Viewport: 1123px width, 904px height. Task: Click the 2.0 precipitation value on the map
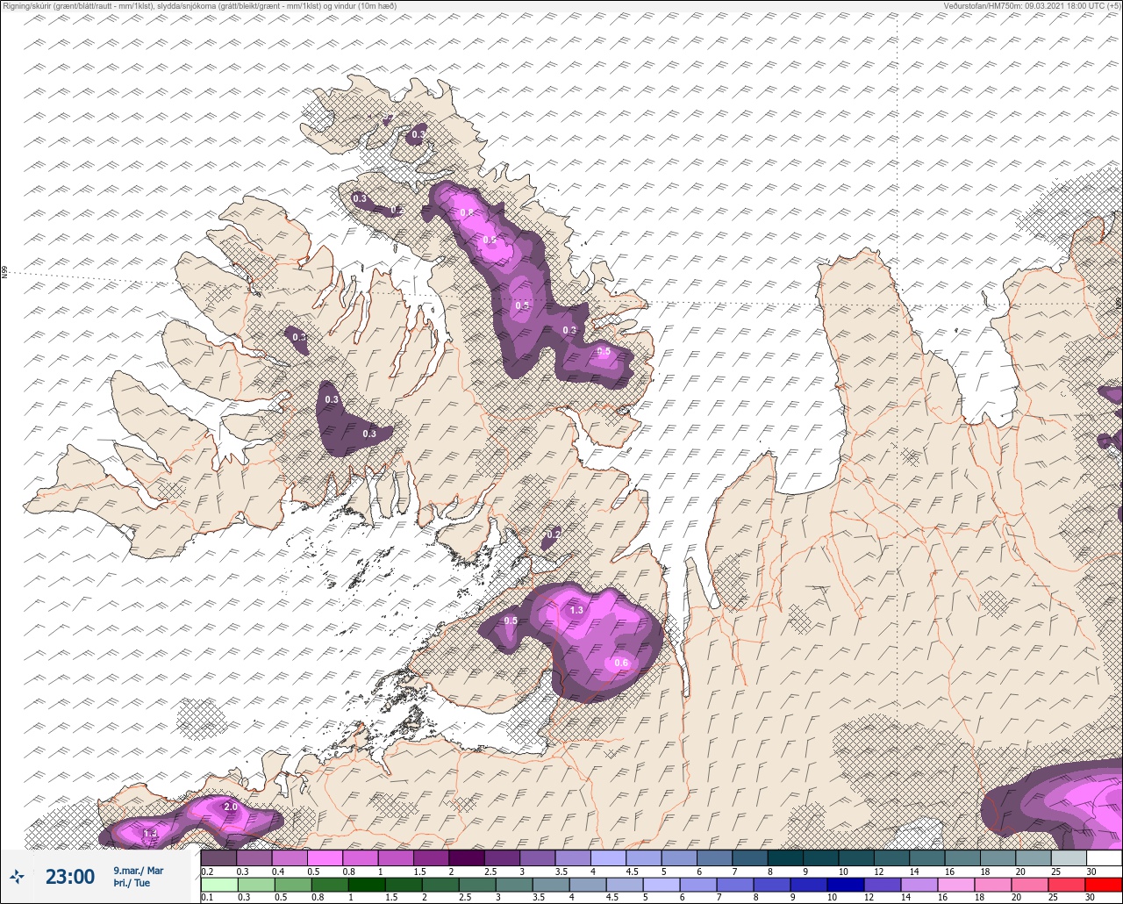click(231, 807)
